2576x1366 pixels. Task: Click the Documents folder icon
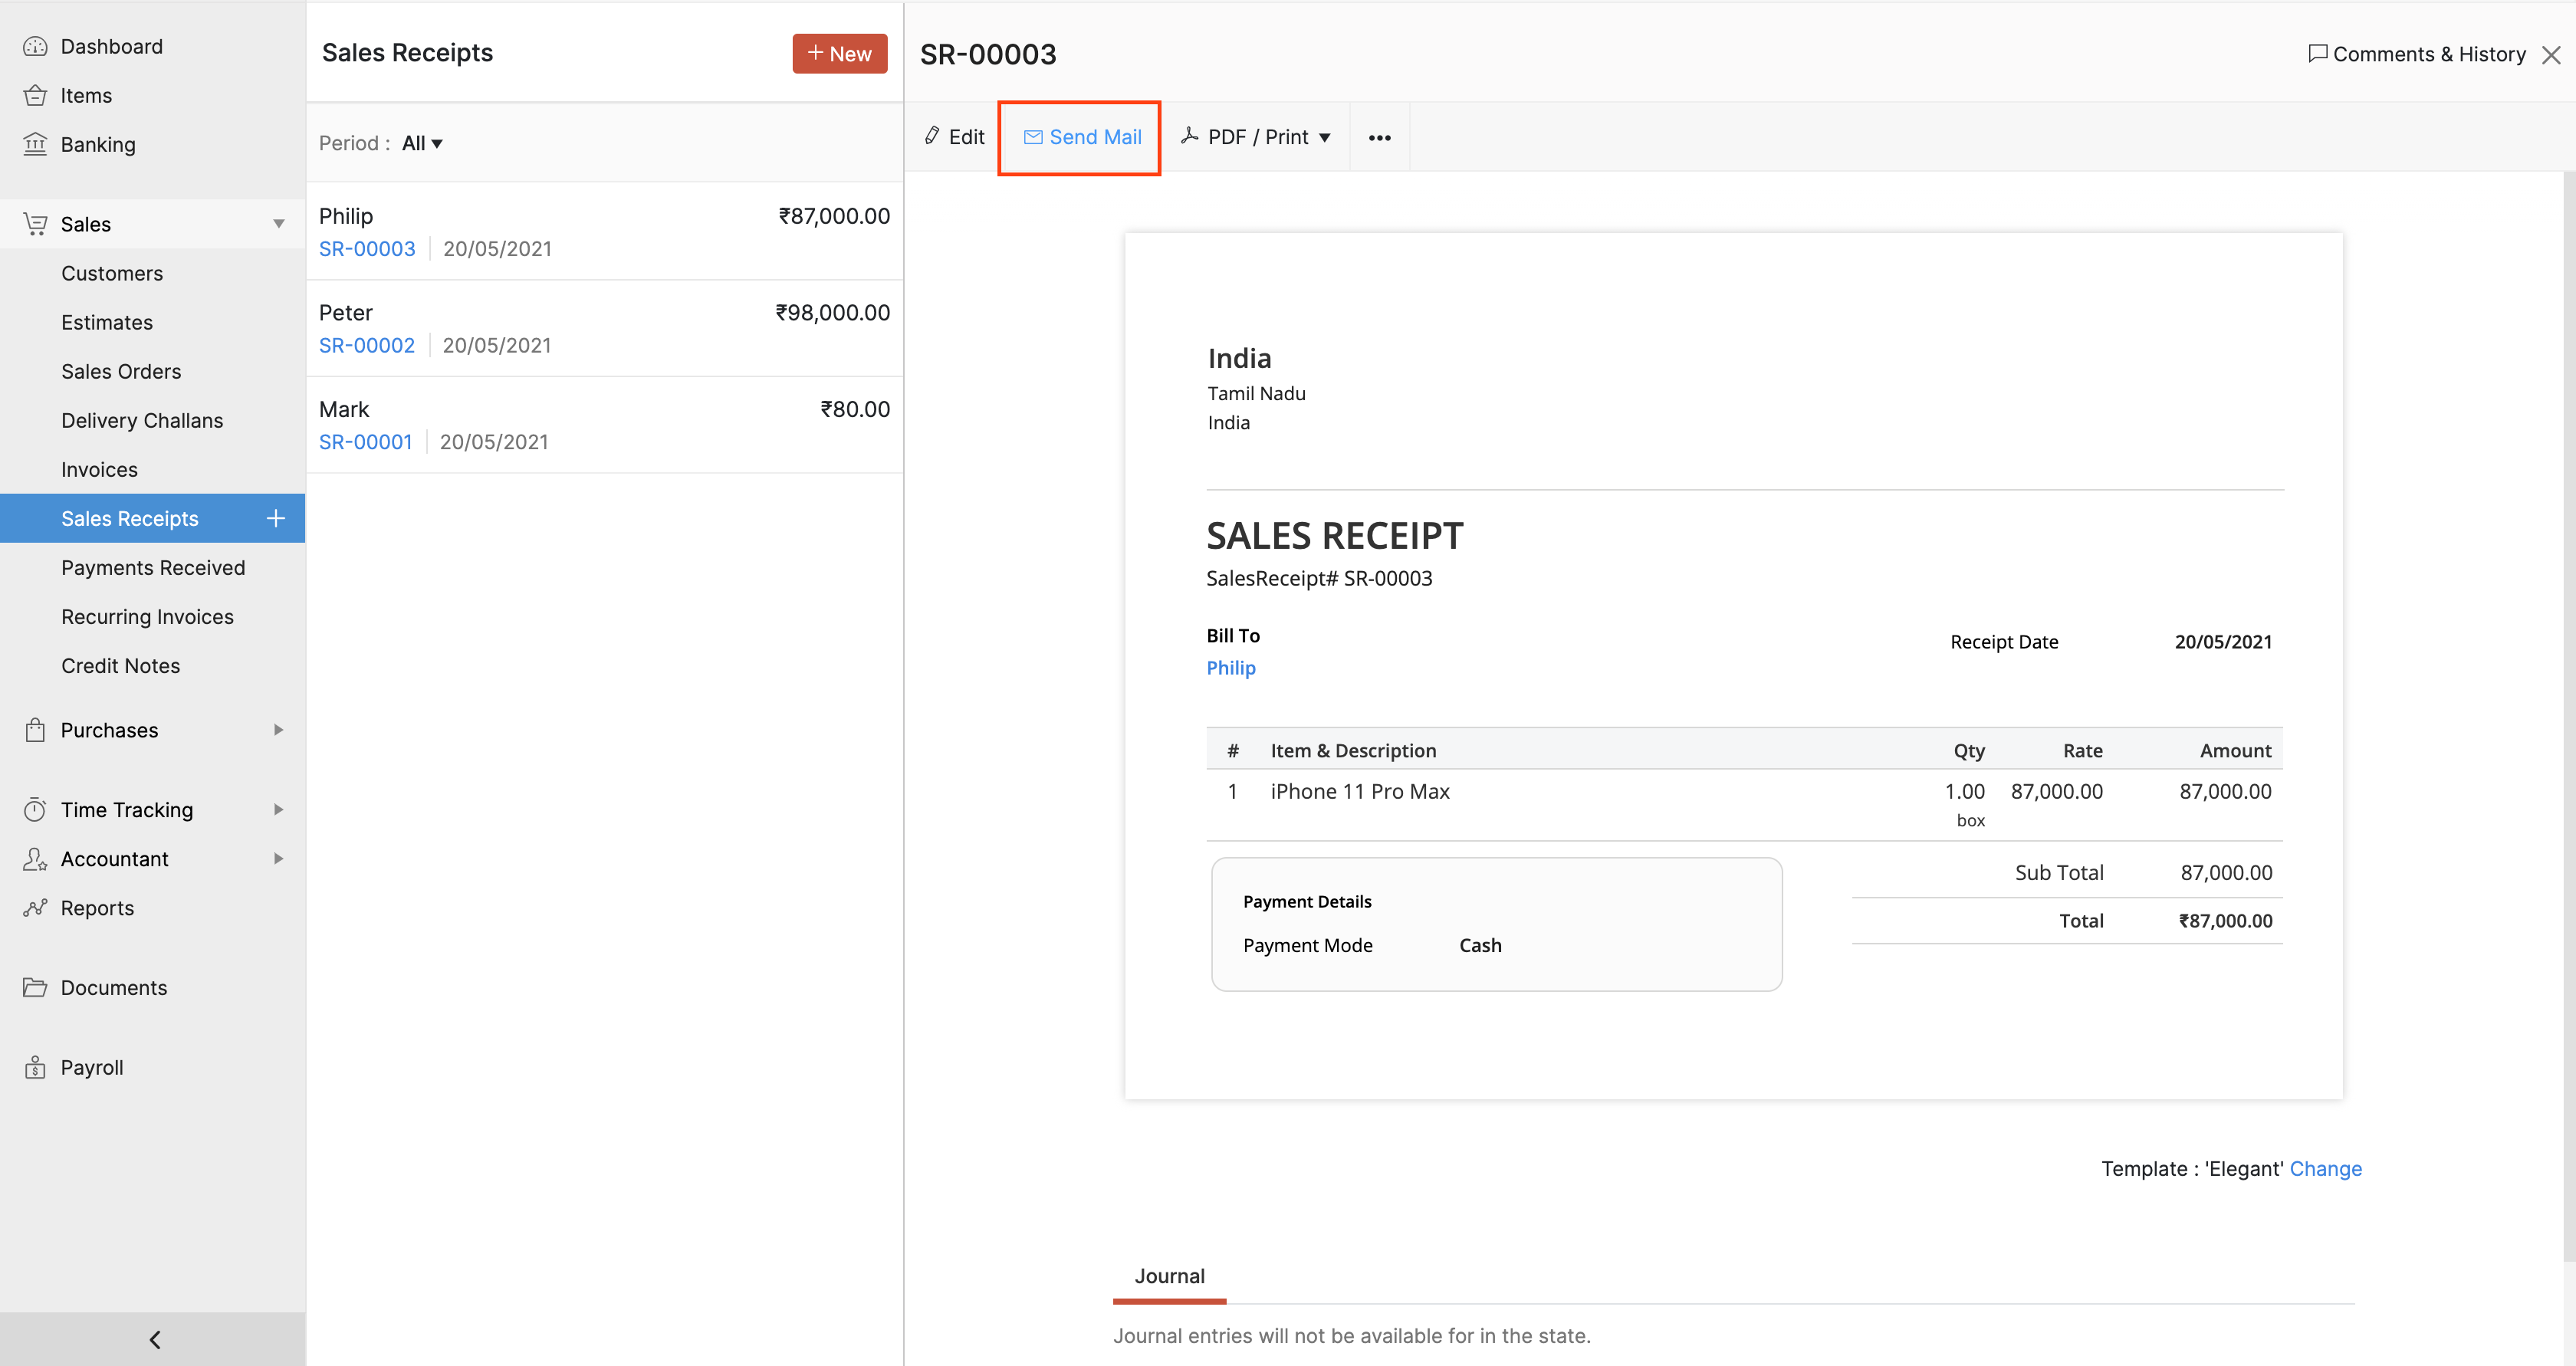tap(35, 988)
